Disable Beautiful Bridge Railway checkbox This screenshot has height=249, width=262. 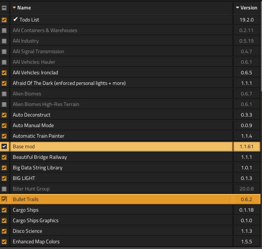[4, 157]
